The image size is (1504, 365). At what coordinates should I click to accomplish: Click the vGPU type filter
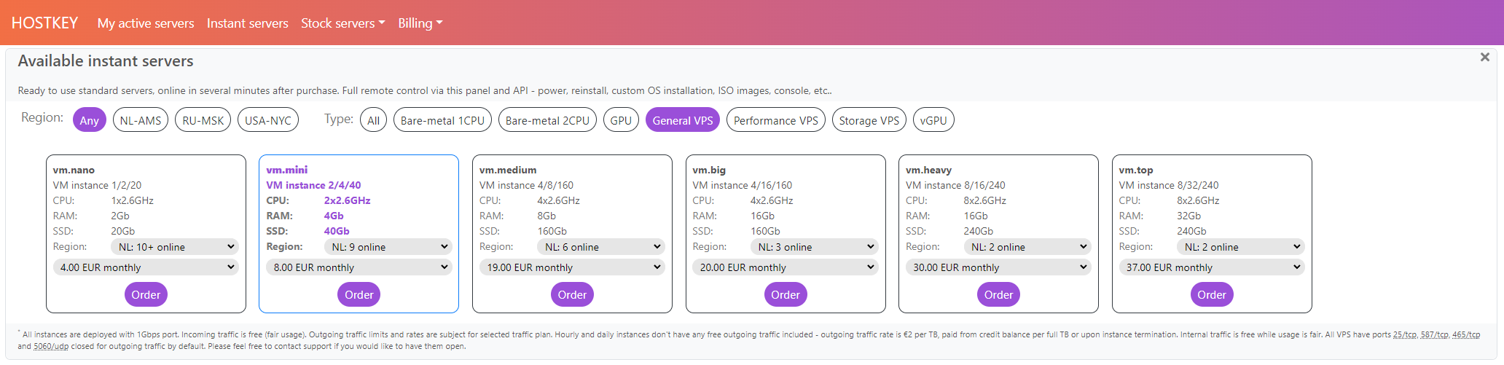pos(933,120)
